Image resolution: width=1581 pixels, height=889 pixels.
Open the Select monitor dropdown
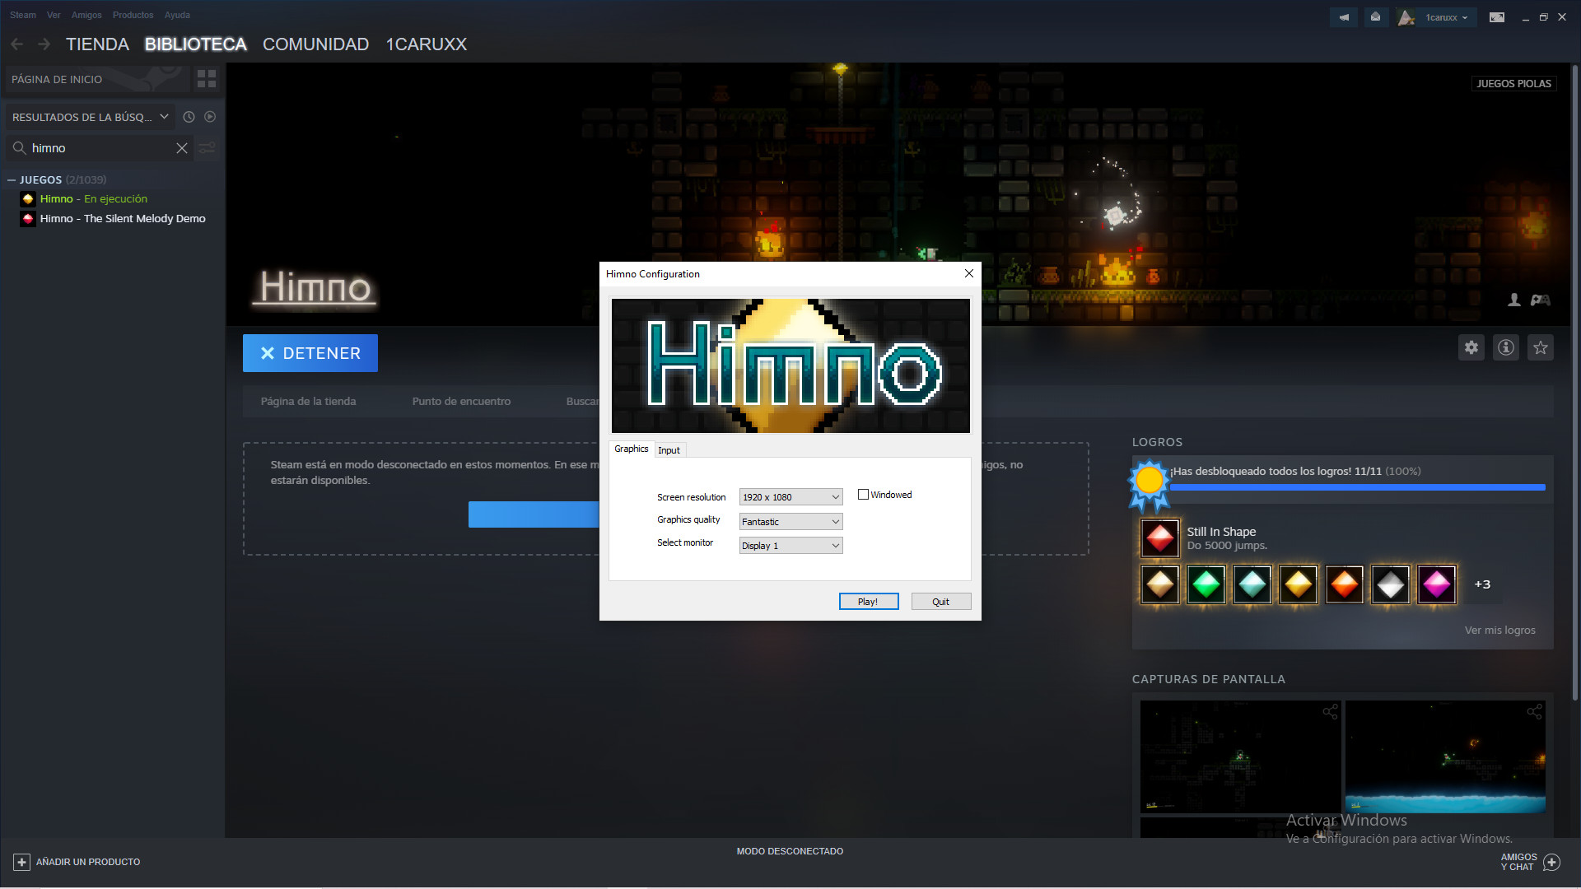(790, 546)
